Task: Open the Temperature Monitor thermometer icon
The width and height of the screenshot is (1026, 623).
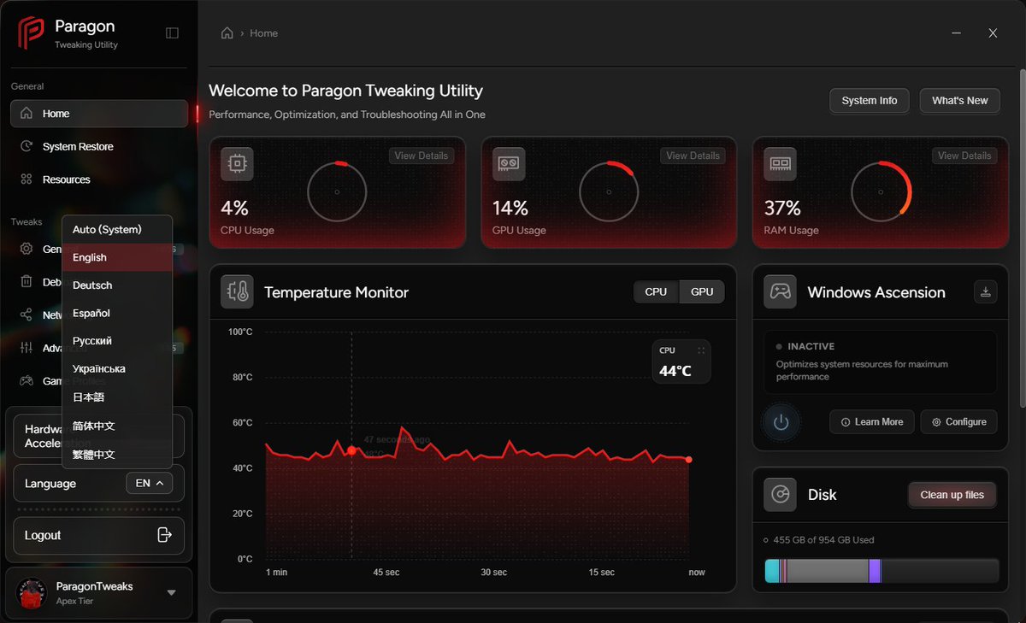Action: [x=237, y=291]
